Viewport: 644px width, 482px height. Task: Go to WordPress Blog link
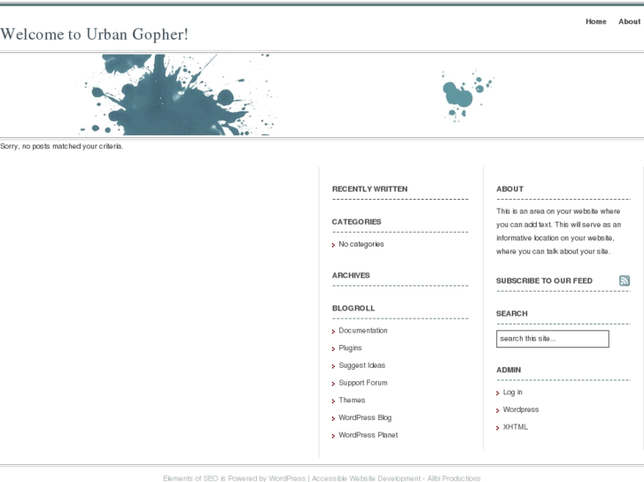(x=365, y=417)
